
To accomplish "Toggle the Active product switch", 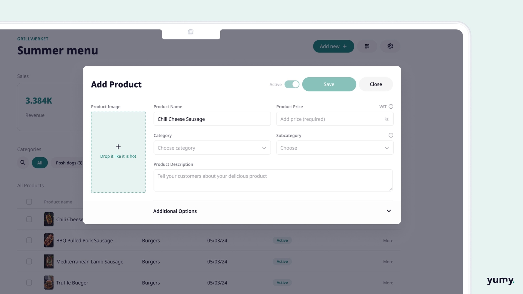I will [x=292, y=84].
